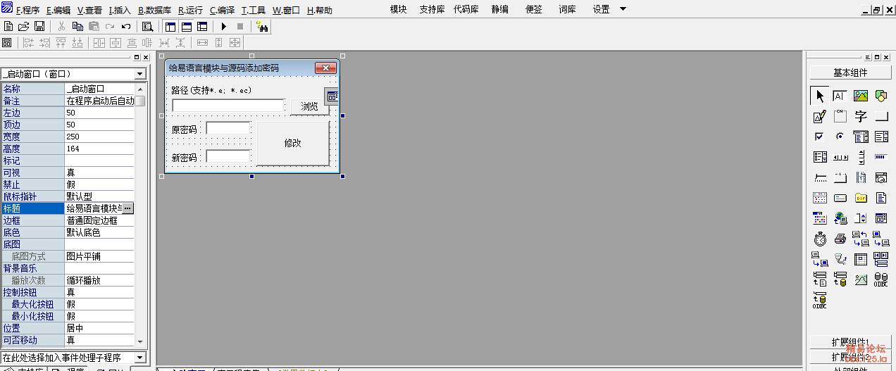The height and width of the screenshot is (371, 896).
Task: Click the Stop square icon
Action: (240, 26)
